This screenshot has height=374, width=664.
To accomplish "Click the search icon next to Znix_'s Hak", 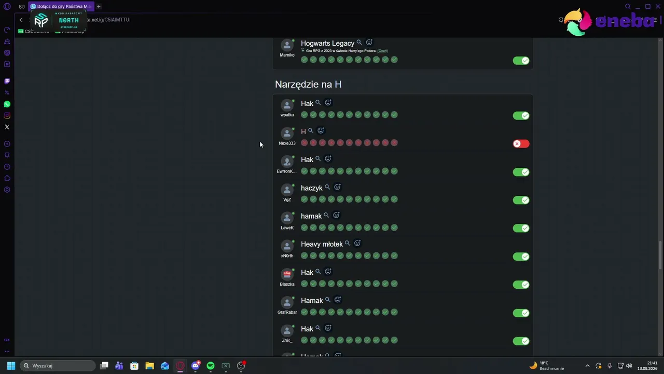I will coord(318,328).
